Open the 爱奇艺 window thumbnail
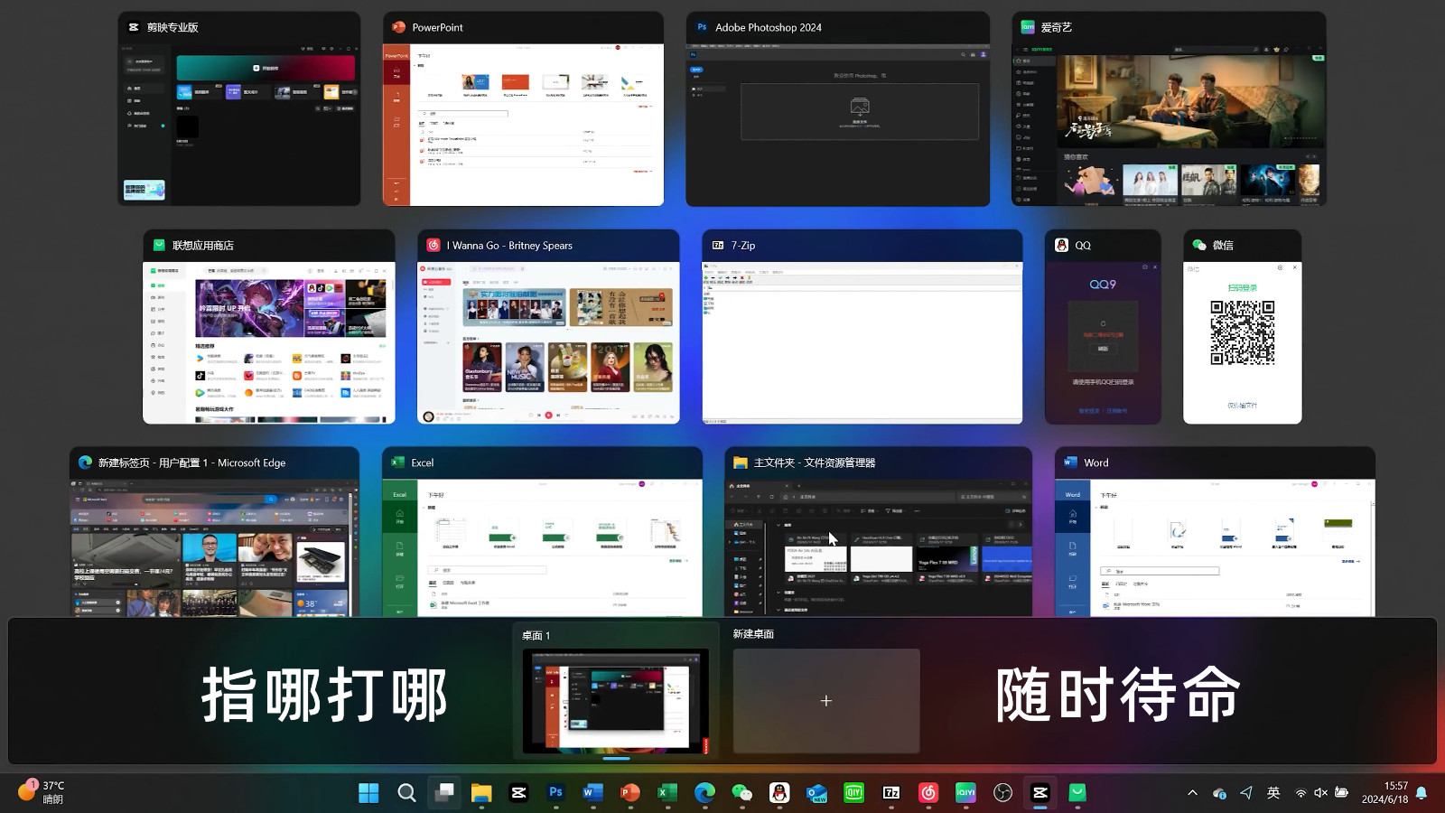 [x=1169, y=108]
